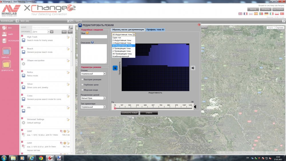Click the СОХРАНИТЬ НОВЫЙ button
The image size is (286, 161).
(130, 113)
